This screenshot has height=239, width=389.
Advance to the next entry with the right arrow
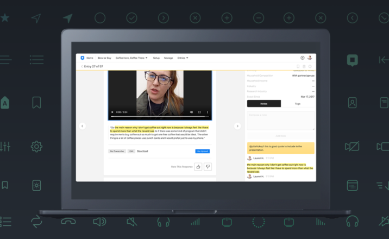(237, 126)
